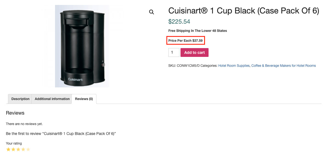
Task: Open the Hotel Room Supplies category link
Action: point(234,66)
